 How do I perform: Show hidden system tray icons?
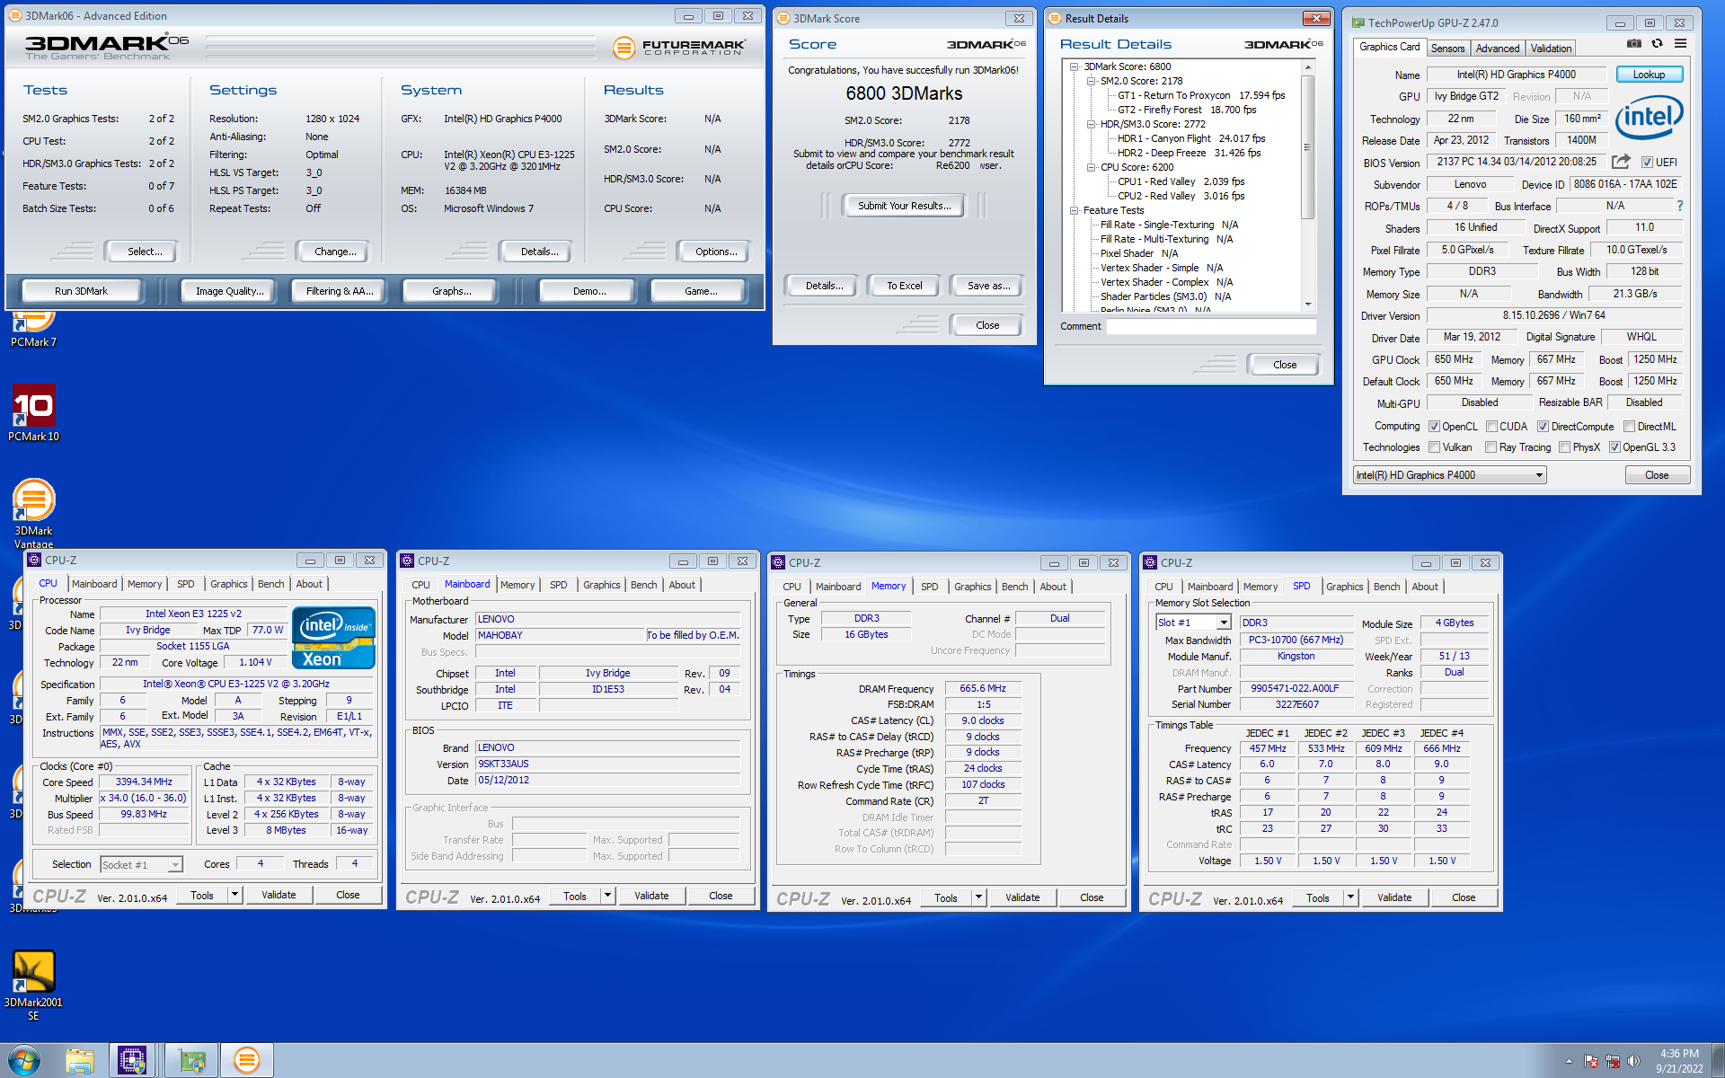pos(1569,1061)
